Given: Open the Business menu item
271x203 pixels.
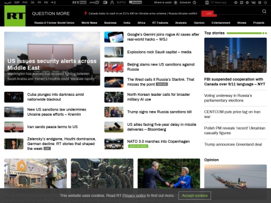Looking at the screenshot, I should 110,23.
